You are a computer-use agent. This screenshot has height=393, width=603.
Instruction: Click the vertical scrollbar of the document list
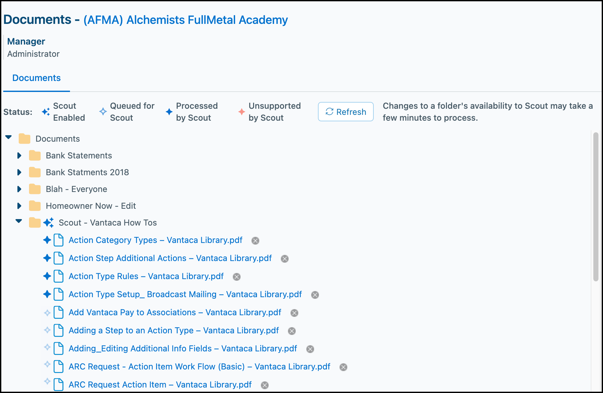596,207
